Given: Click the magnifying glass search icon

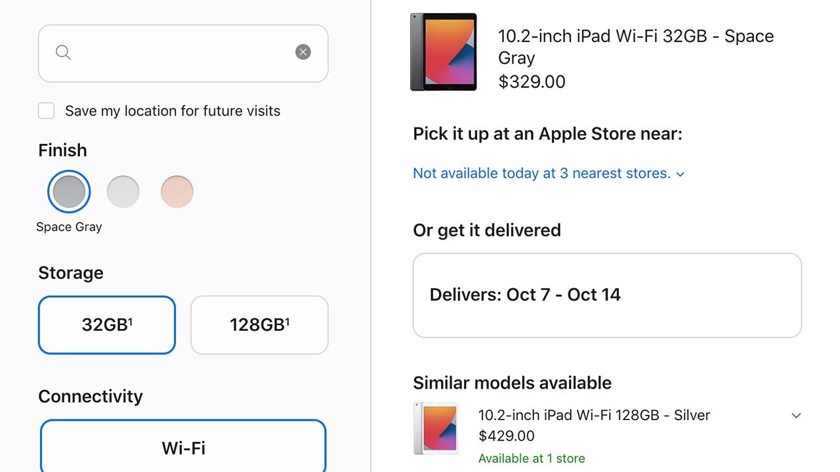Looking at the screenshot, I should coord(63,53).
